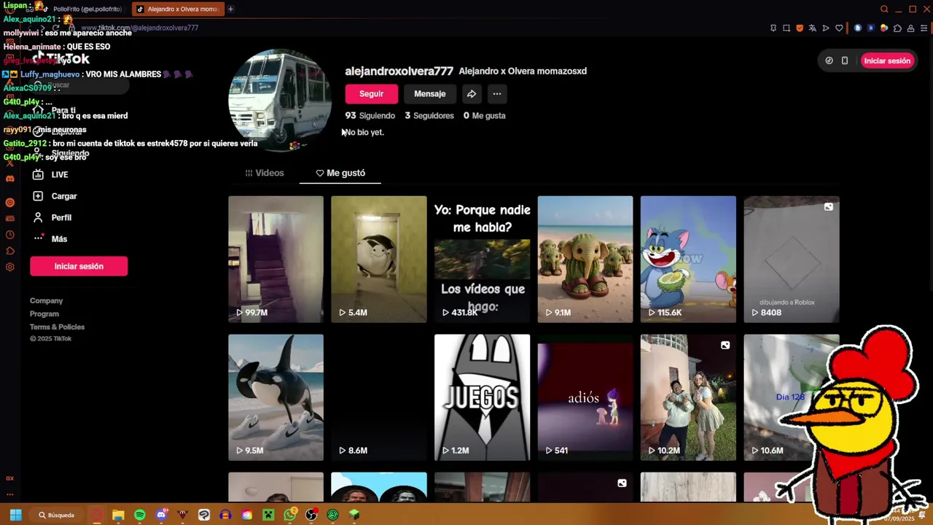The height and width of the screenshot is (525, 933).
Task: Click the send arrow icon in toolbar
Action: coord(826,28)
